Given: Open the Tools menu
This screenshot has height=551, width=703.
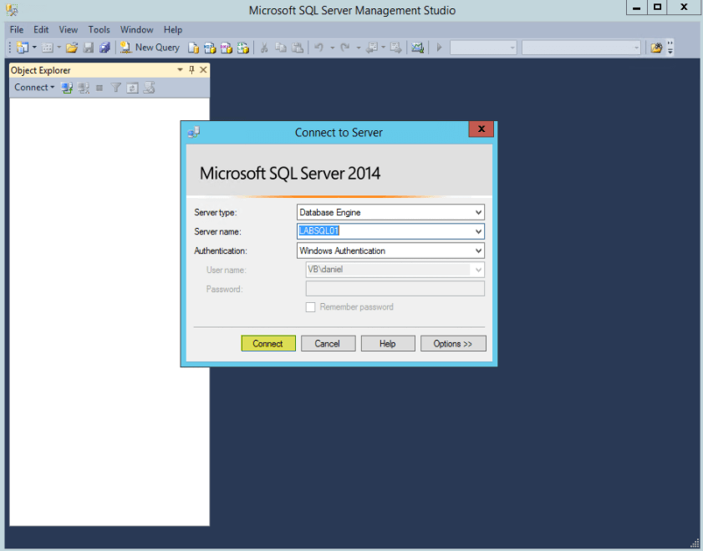Looking at the screenshot, I should coord(99,29).
